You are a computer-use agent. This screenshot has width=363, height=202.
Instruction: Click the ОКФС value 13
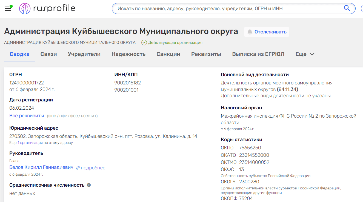[x=241, y=169]
